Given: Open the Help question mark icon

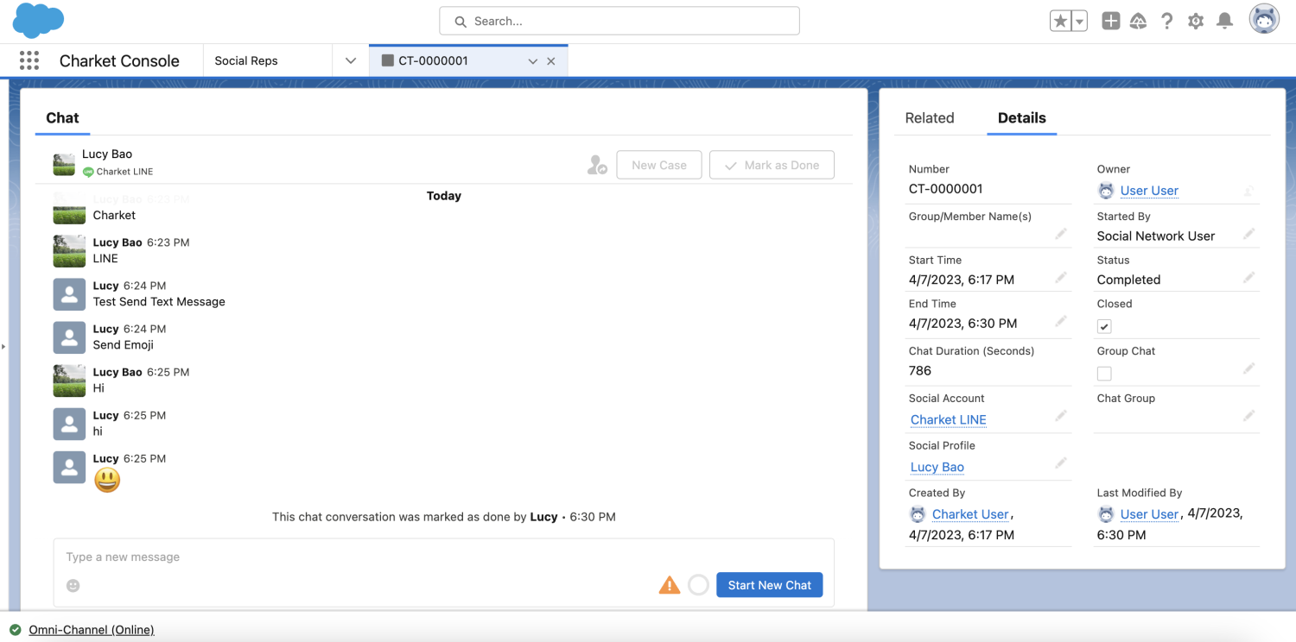Looking at the screenshot, I should pyautogui.click(x=1167, y=22).
